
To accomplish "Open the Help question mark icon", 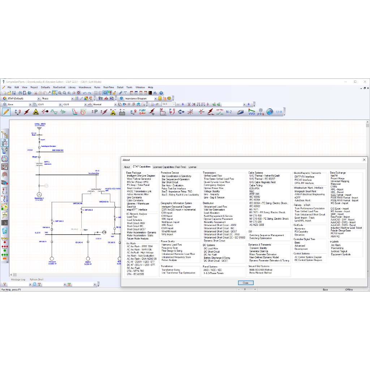I will [161, 93].
